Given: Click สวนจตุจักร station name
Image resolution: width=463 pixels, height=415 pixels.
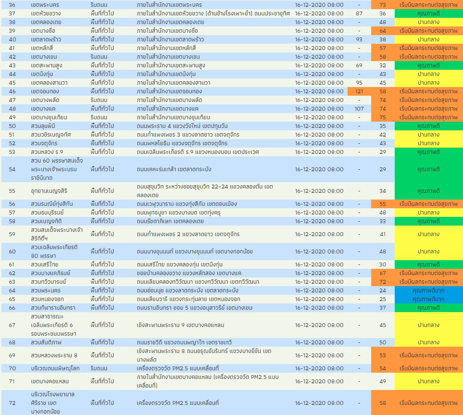Looking at the screenshot, I should 44,143.
